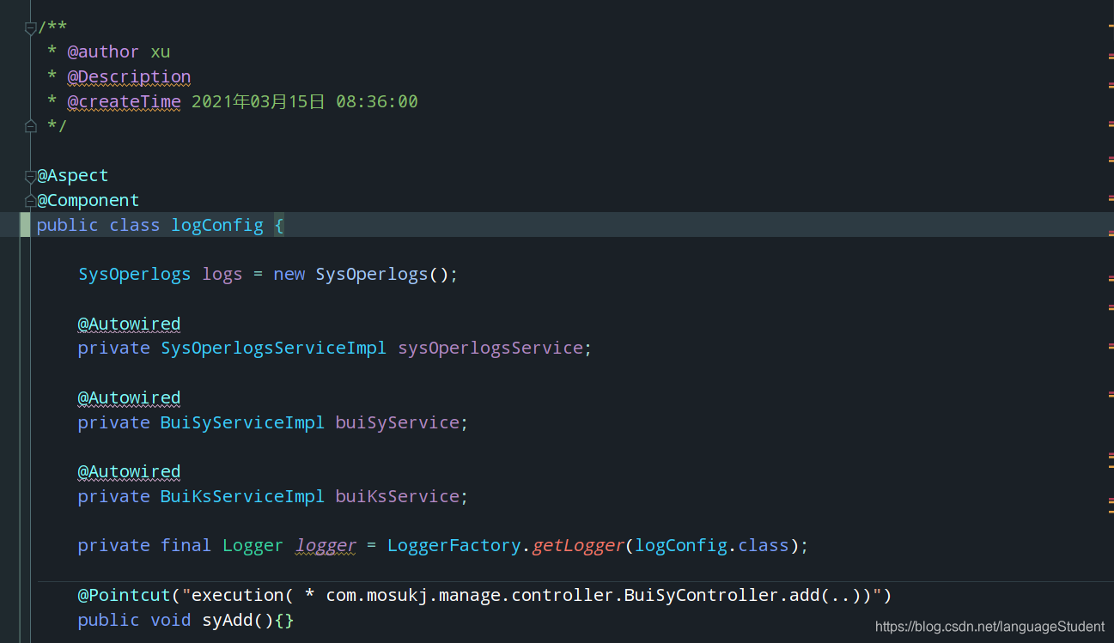
Task: Click the @Component annotation
Action: coord(88,200)
